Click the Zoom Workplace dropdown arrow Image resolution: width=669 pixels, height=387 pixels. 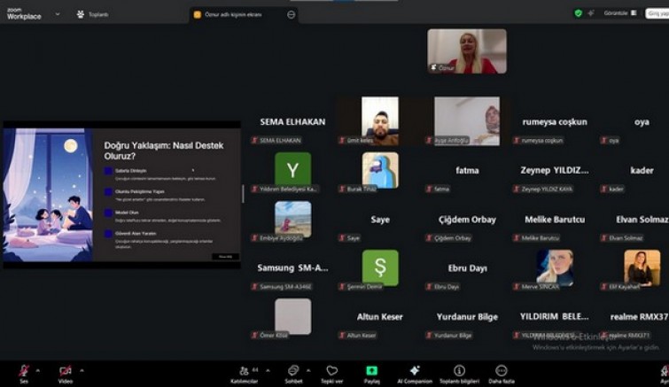58,14
